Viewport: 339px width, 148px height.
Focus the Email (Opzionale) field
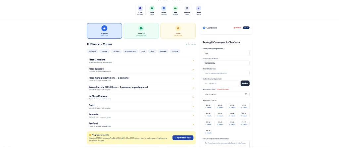coord(226,74)
